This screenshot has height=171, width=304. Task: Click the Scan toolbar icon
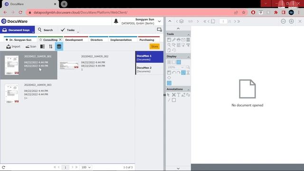[x=28, y=47]
